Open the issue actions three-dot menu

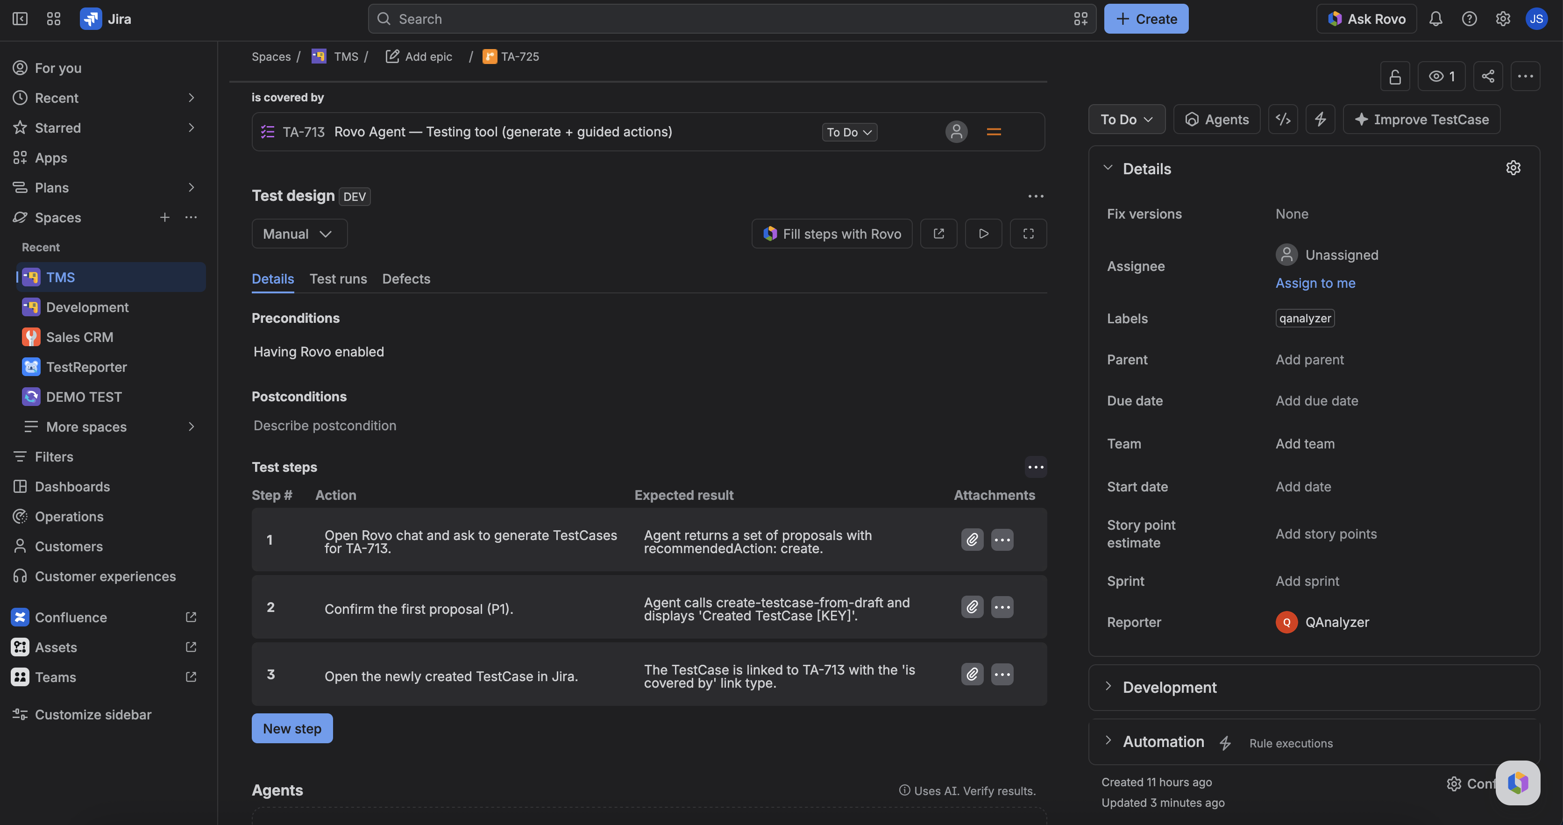1525,77
